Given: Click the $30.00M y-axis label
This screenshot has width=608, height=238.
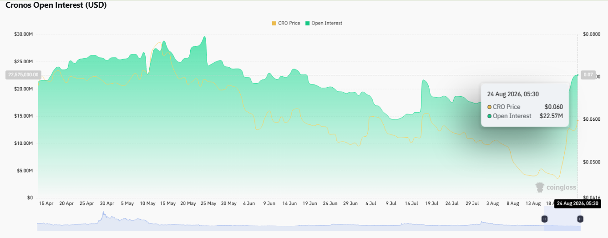Looking at the screenshot, I should [23, 35].
